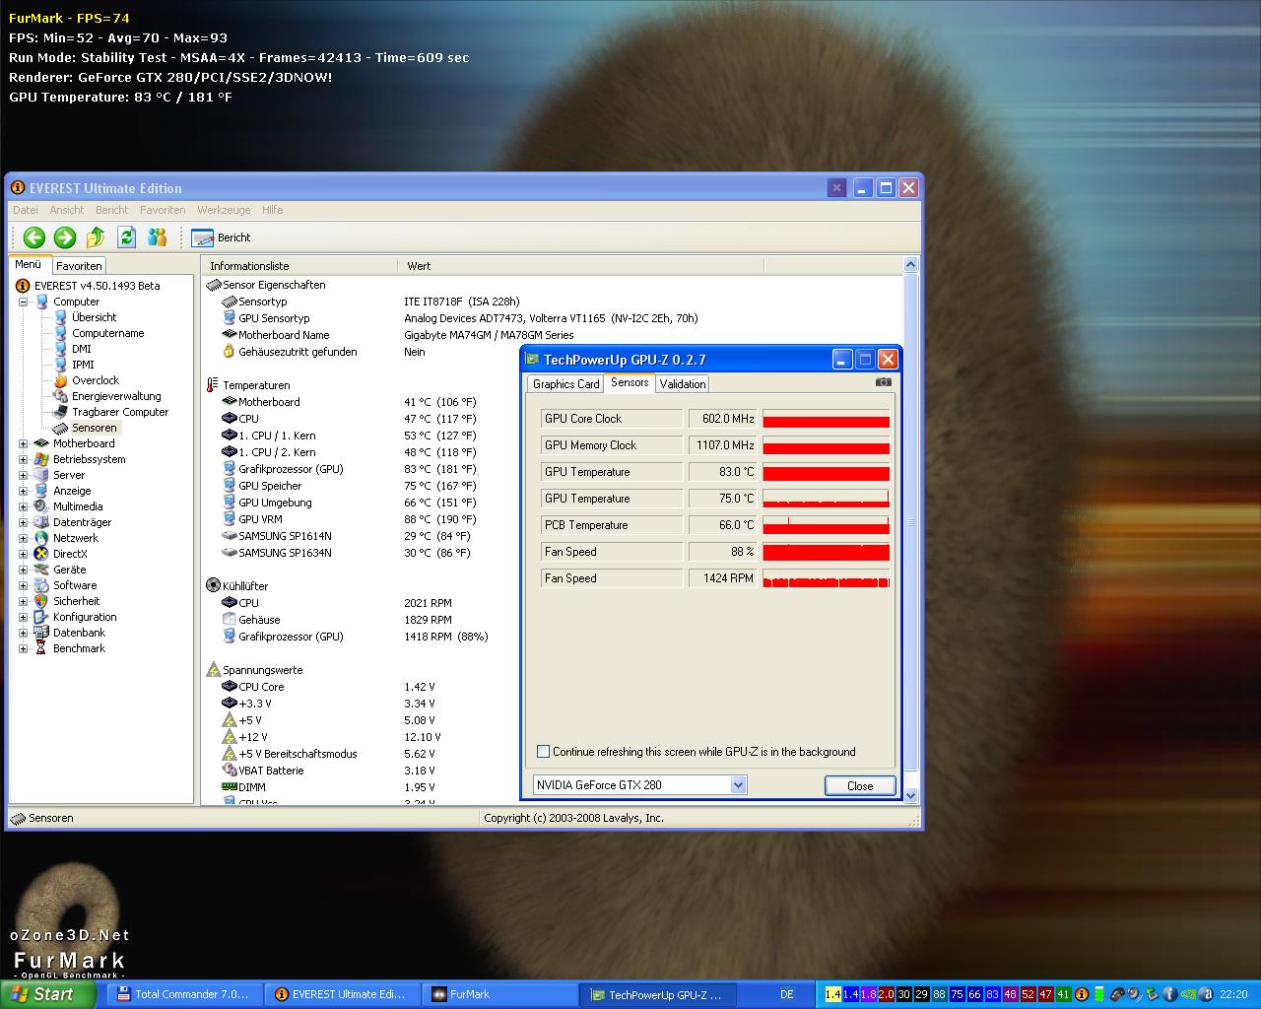Click the green Back arrow in EVEREST toolbar

coord(34,237)
